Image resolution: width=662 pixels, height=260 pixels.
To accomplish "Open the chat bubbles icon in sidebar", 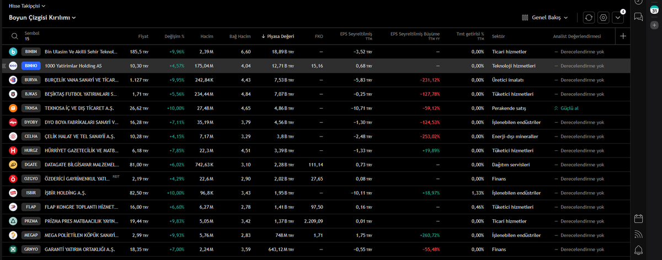I will [x=638, y=17].
